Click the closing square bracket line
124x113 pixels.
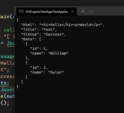pos(22,82)
